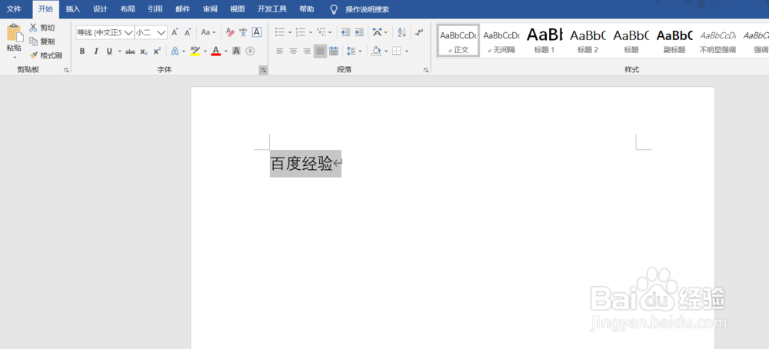This screenshot has width=769, height=349.
Task: Switch to the 设计 (Design) tab
Action: pyautogui.click(x=101, y=8)
